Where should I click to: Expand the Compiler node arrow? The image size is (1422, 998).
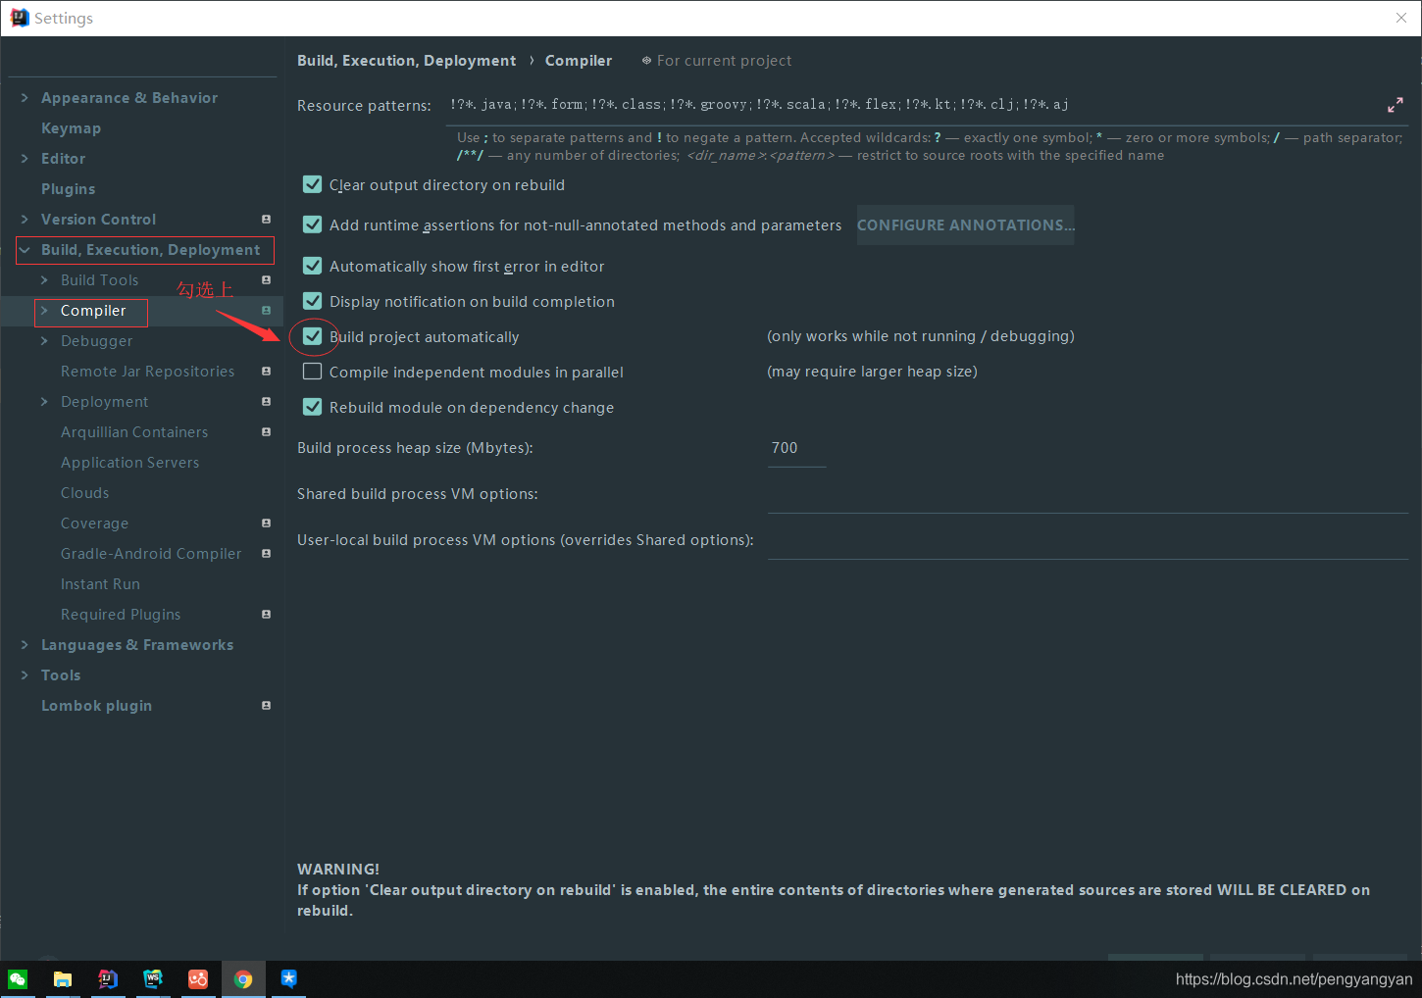44,311
